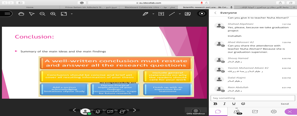Click the Say something chat input

(253, 98)
